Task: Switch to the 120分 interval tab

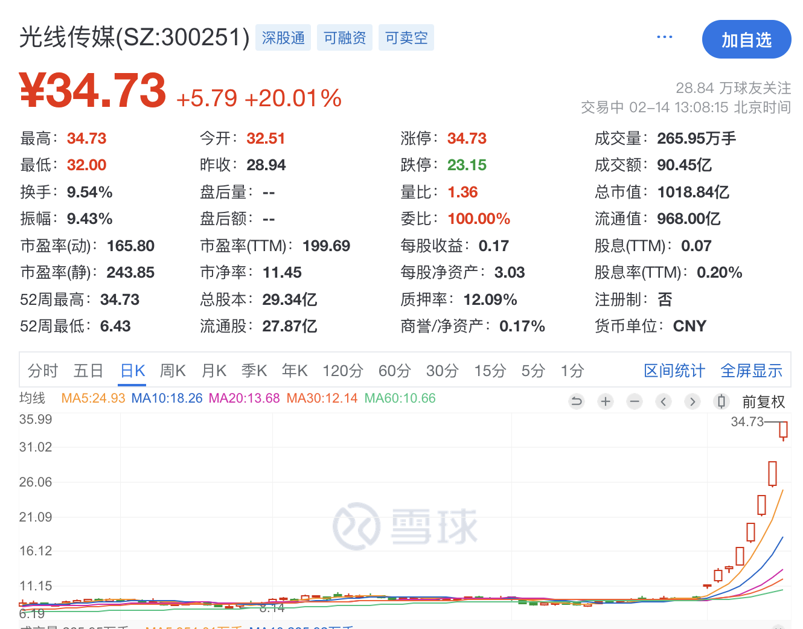Action: [343, 371]
